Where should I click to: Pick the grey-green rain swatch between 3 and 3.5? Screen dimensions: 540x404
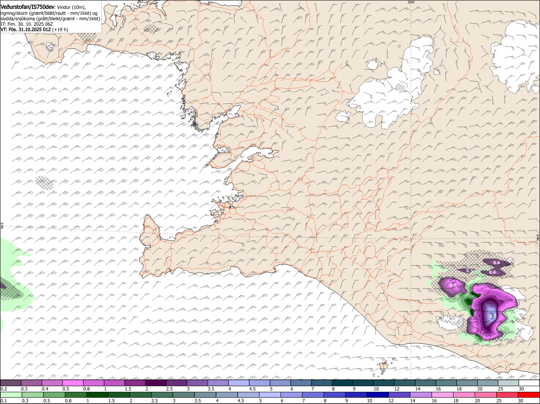183,395
